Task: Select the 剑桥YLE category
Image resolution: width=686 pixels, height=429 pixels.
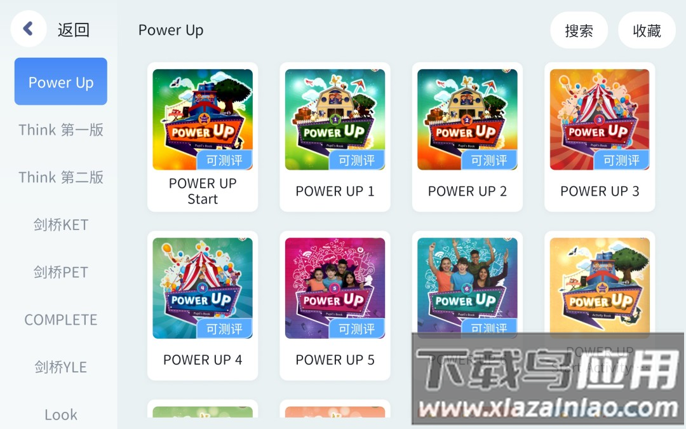Action: pos(61,367)
